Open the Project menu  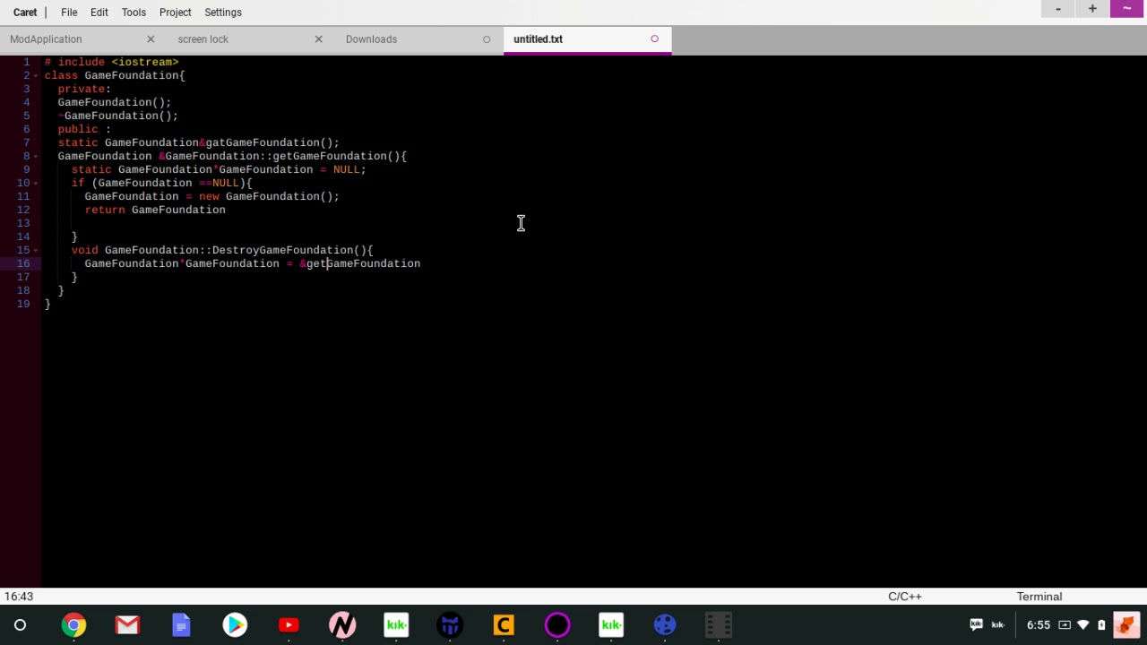pos(175,13)
